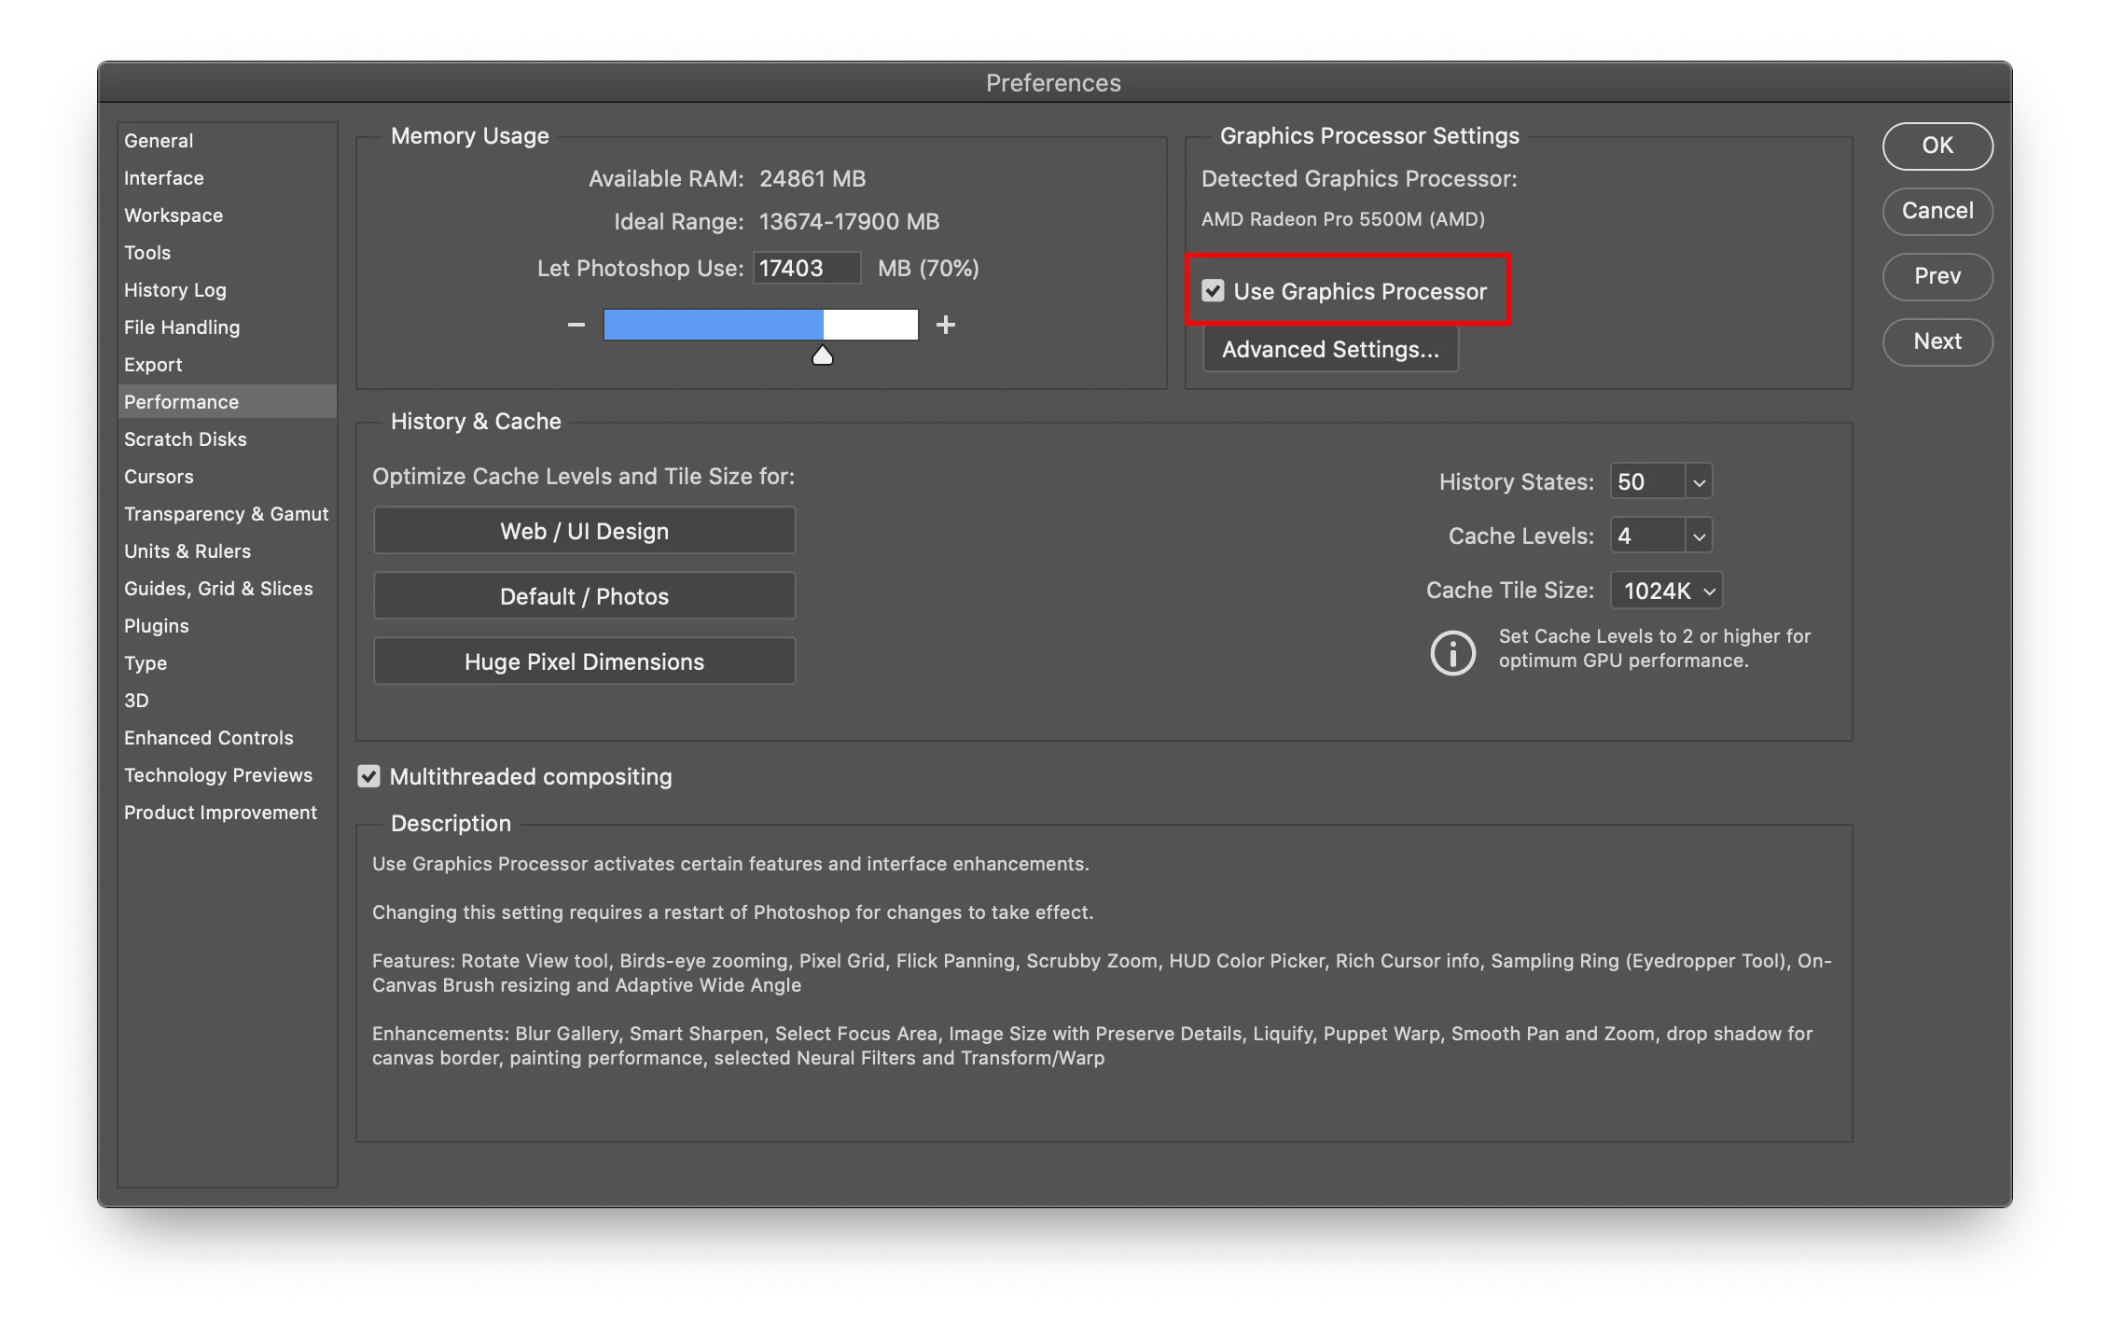Select the Technology Previews category
The height and width of the screenshot is (1336, 2110).
click(218, 775)
